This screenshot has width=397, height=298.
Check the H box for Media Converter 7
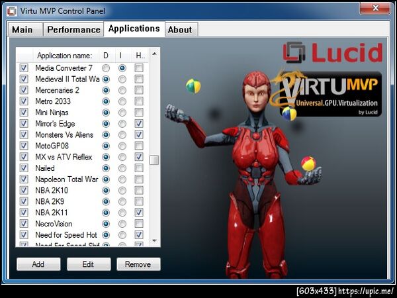click(139, 68)
